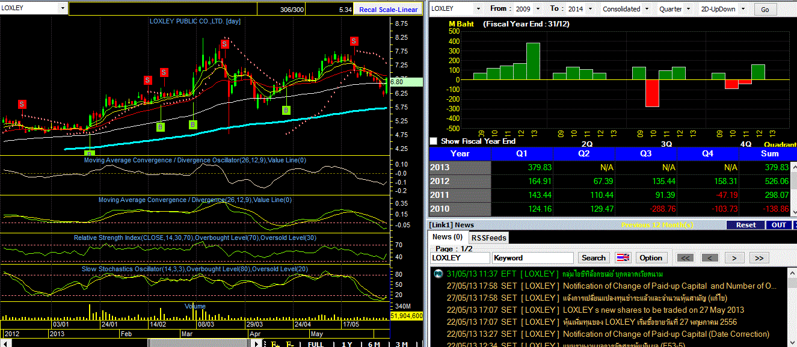Open the LOXLEY symbol dropdown on financial panel
Viewport: 797px width, 347px height.
[x=478, y=9]
